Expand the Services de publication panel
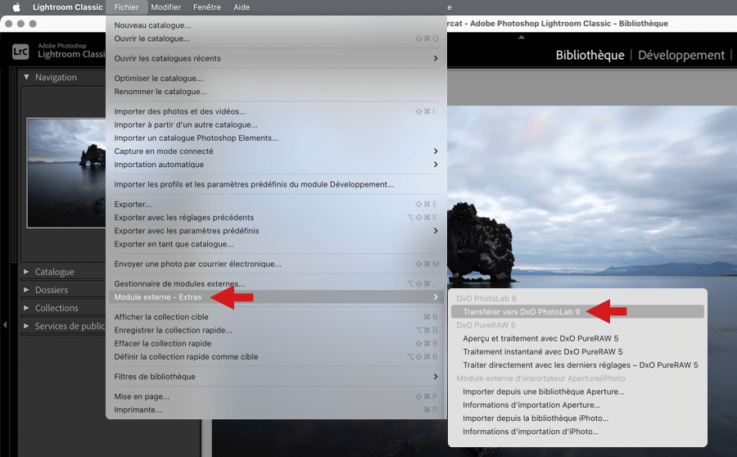Viewport: 737px width, 457px height. [x=26, y=326]
